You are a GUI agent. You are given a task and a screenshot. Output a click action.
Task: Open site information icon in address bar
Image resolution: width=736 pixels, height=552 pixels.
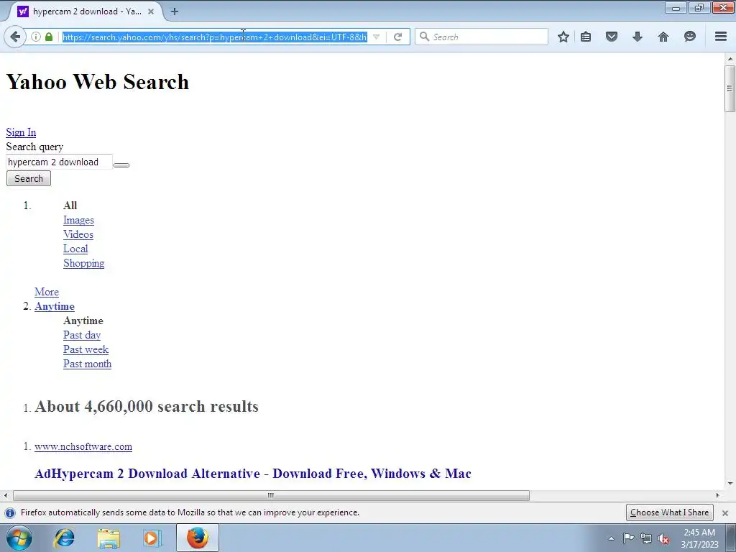36,37
